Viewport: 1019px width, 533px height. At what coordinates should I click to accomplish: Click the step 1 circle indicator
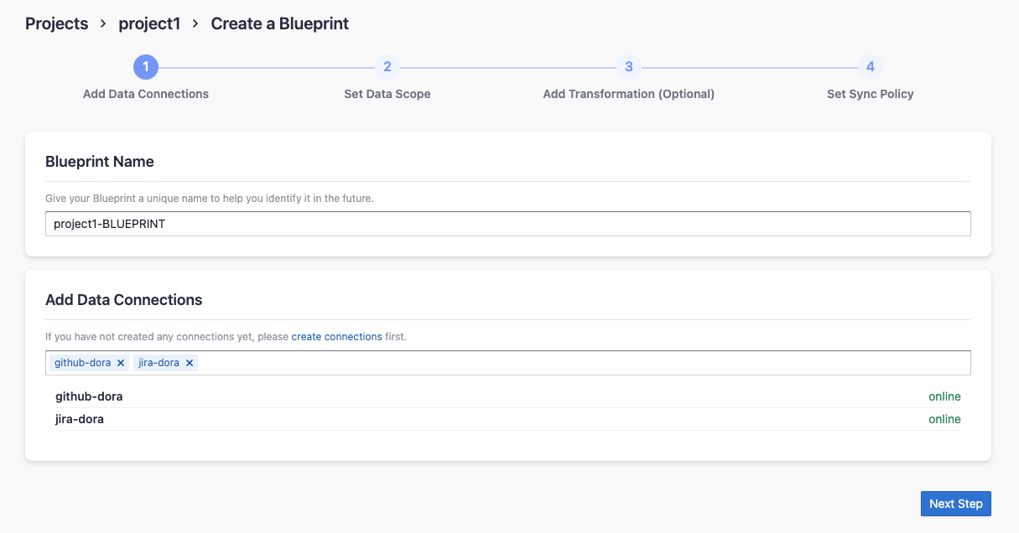coord(146,67)
